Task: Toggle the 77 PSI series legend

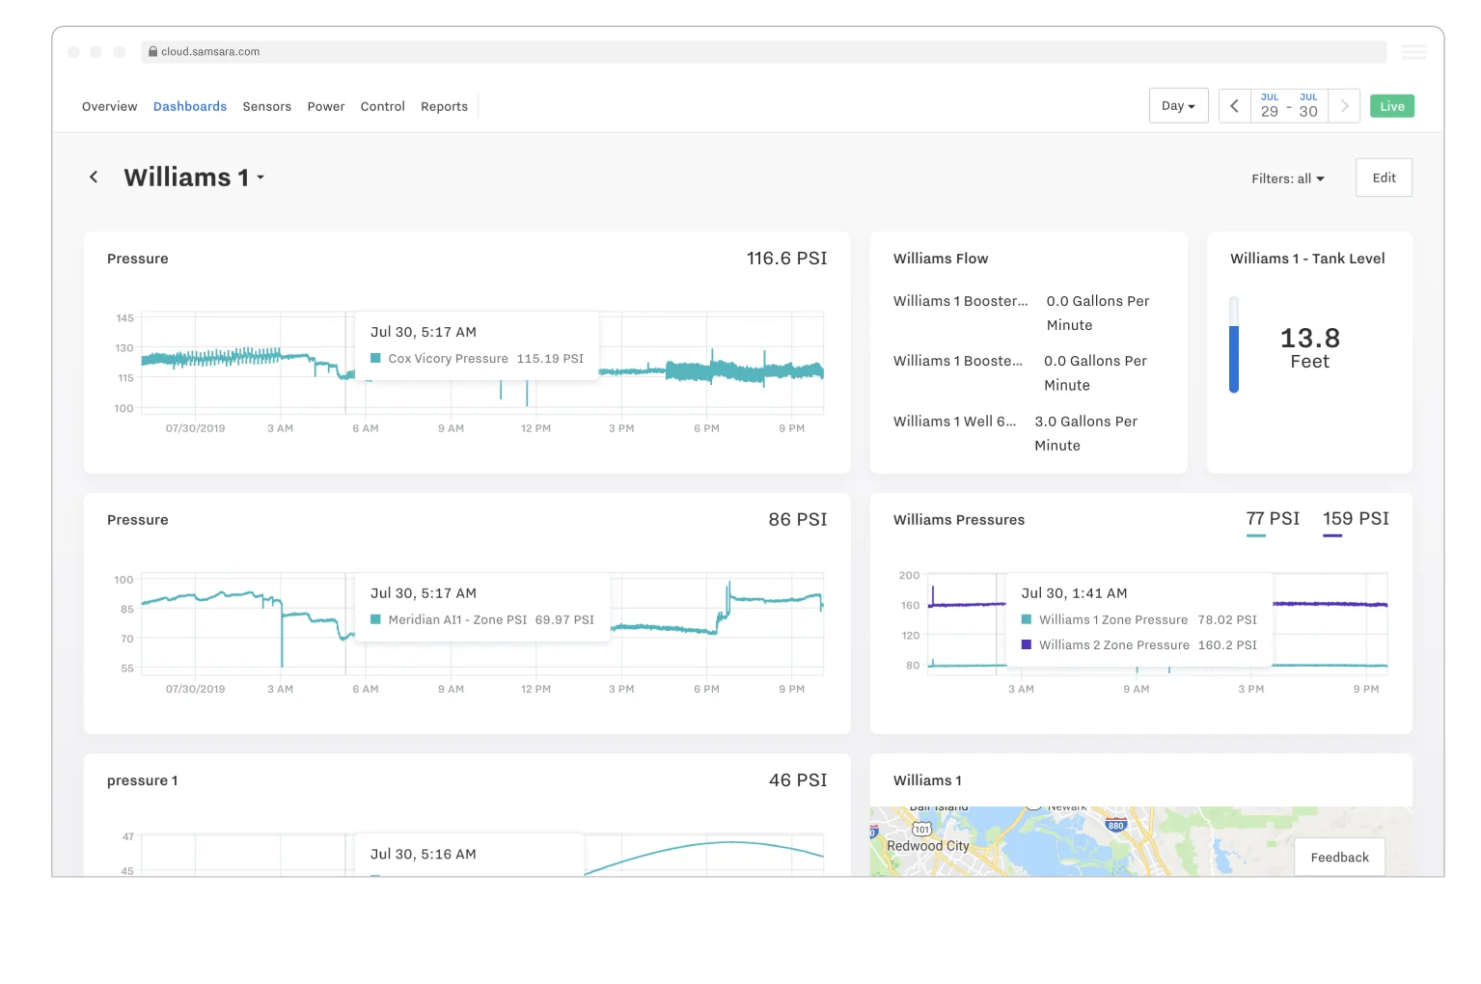Action: [x=1273, y=521]
